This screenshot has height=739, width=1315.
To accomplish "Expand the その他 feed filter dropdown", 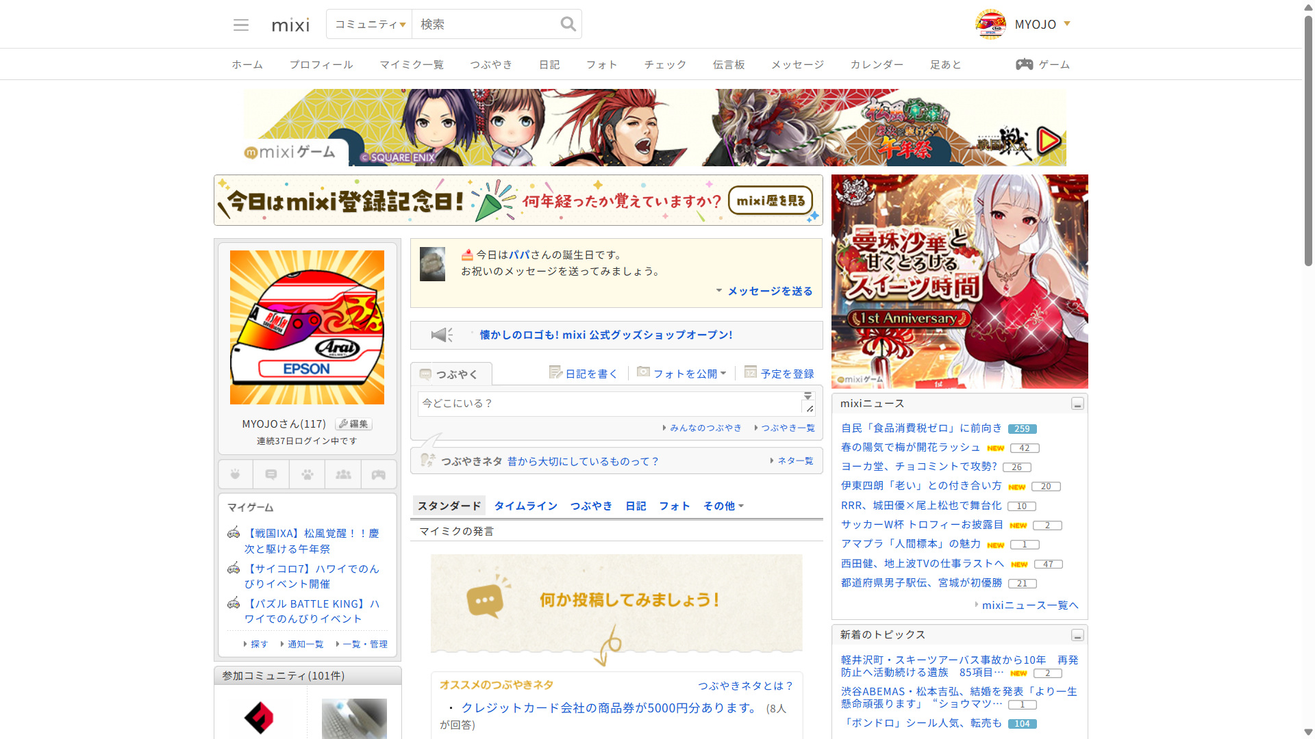I will tap(723, 506).
